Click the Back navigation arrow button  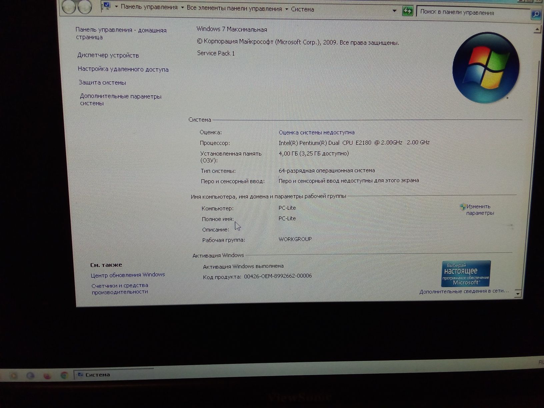tap(69, 7)
